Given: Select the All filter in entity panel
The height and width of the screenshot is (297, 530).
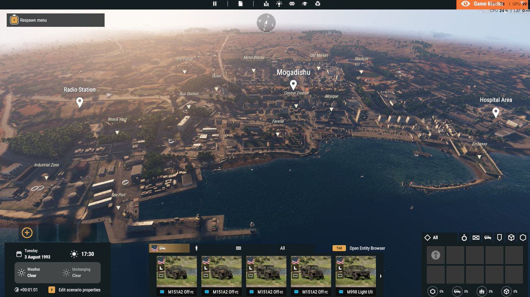Looking at the screenshot, I should pyautogui.click(x=432, y=237).
